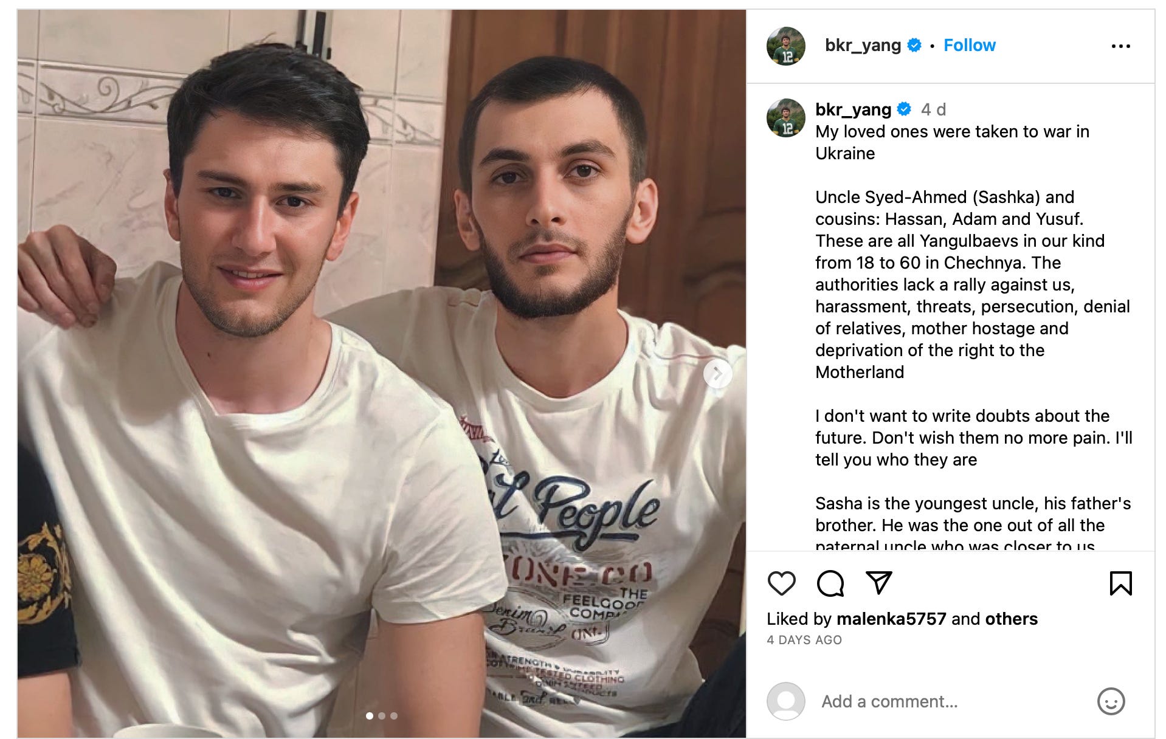Viewport: 1166px width, 739px height.
Task: Save the post with the bookmark icon
Action: (1120, 583)
